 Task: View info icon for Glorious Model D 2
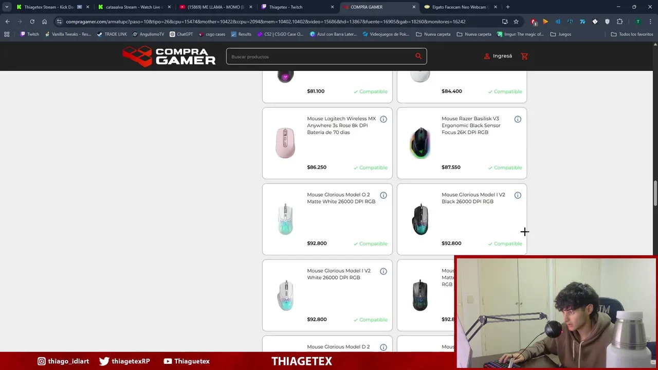(383, 347)
